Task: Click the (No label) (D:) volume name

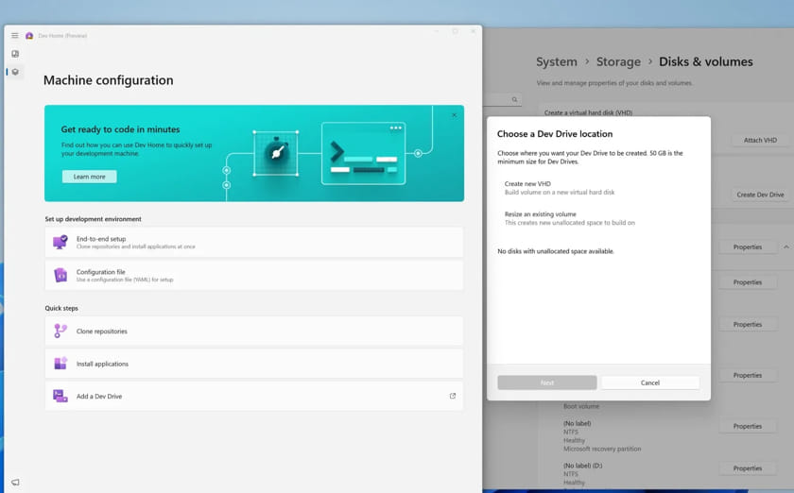Action: pyautogui.click(x=583, y=466)
